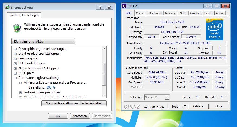
Task: Click the Name Intel Core i5 4590 text
Action: click(172, 22)
